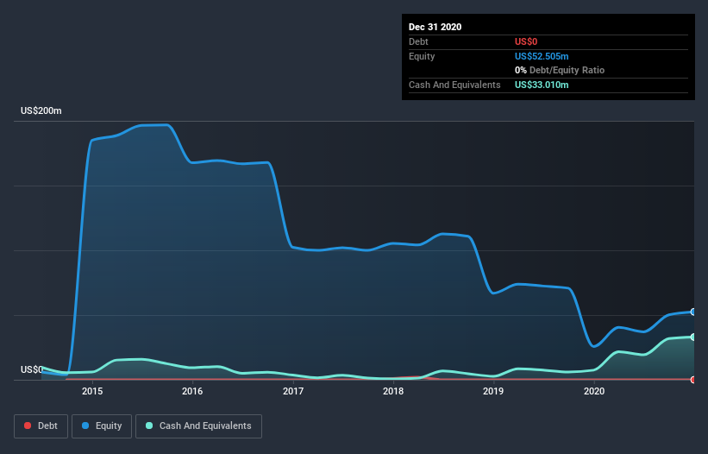Image resolution: width=708 pixels, height=454 pixels.
Task: Click the 2019 x-axis label
Action: tap(493, 392)
